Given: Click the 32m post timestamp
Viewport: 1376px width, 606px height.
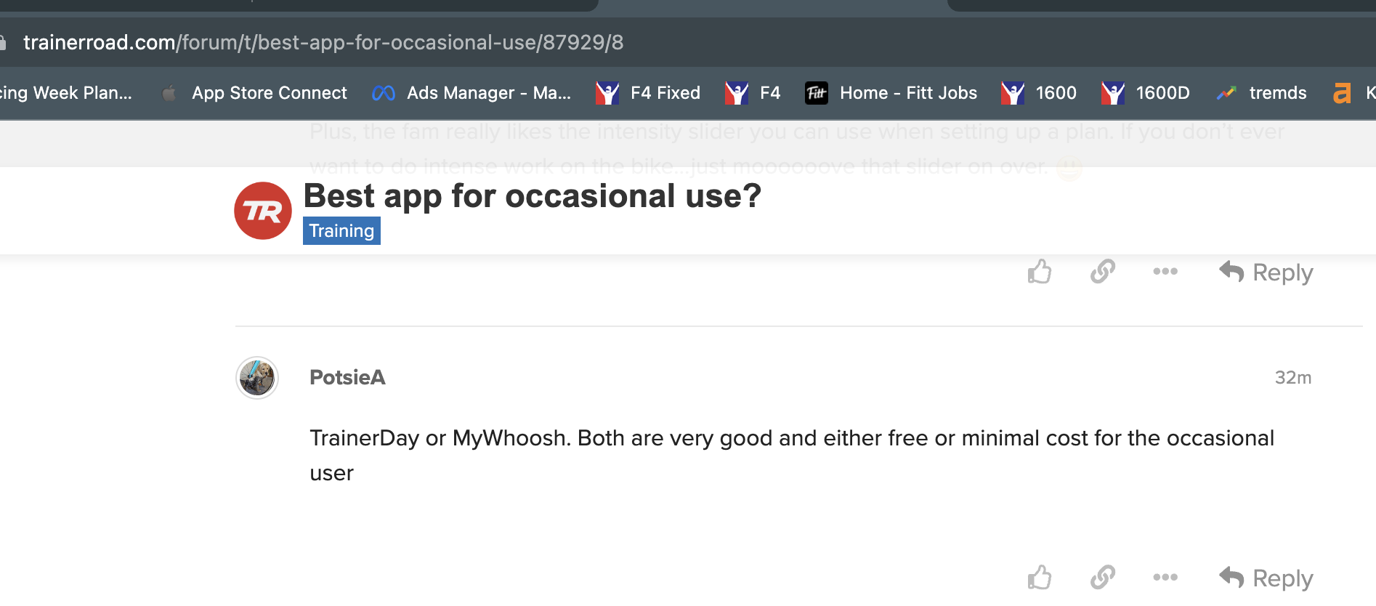Looking at the screenshot, I should coord(1293,378).
